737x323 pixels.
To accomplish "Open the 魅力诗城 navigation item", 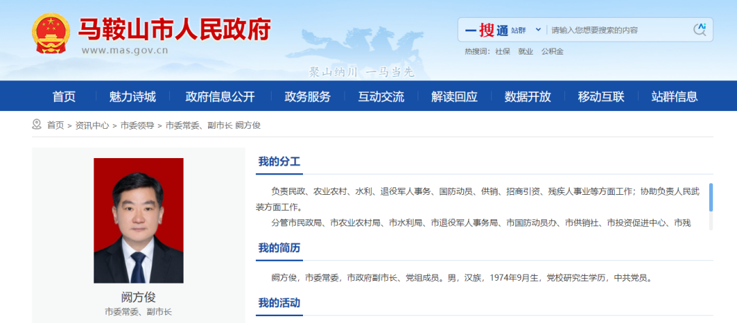I will click(132, 97).
